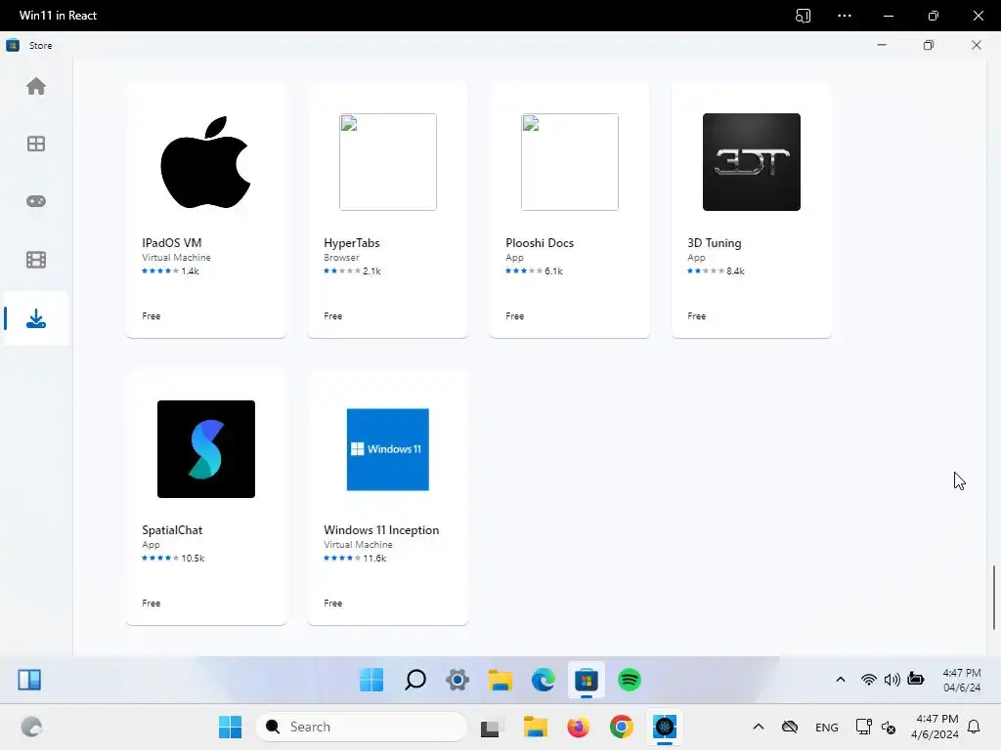
Task: Open the ENG language indicator
Action: 827,727
